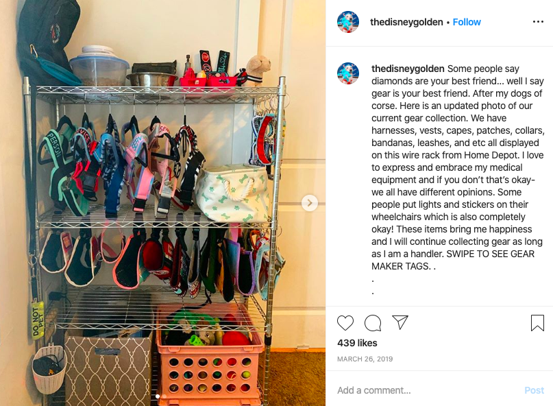The image size is (553, 406).
Task: Save post with the bookmark icon
Action: pos(537,323)
